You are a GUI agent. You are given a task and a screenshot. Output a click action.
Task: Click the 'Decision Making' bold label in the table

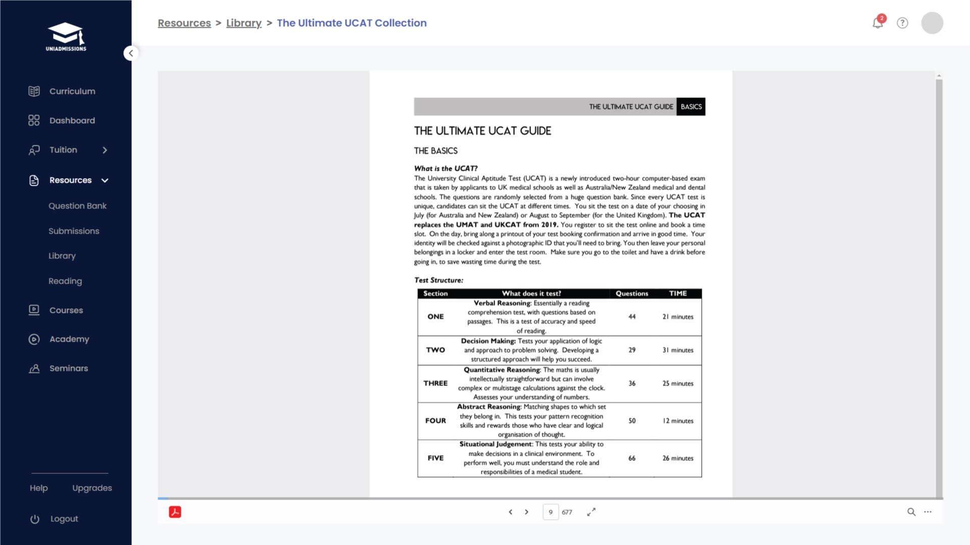(x=488, y=341)
